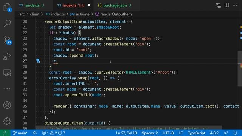Screen dimensions: 242x136
Task: Open the Explorer view in activity bar
Action: [7, 8]
